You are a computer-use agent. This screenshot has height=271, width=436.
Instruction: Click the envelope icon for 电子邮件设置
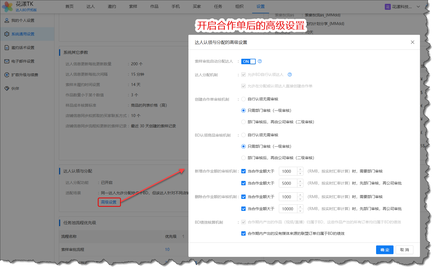7,61
